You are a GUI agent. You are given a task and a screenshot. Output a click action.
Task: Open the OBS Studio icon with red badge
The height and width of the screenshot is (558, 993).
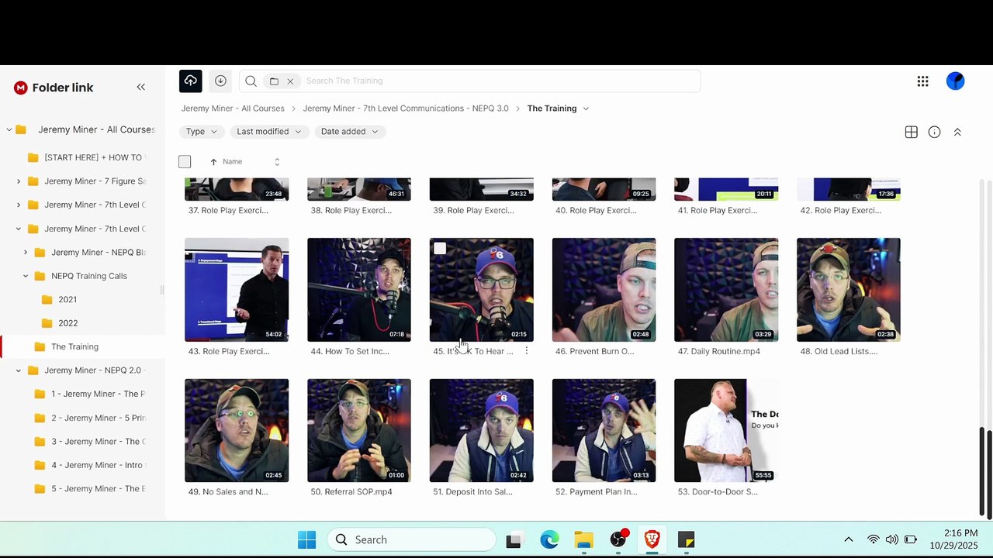pos(618,539)
